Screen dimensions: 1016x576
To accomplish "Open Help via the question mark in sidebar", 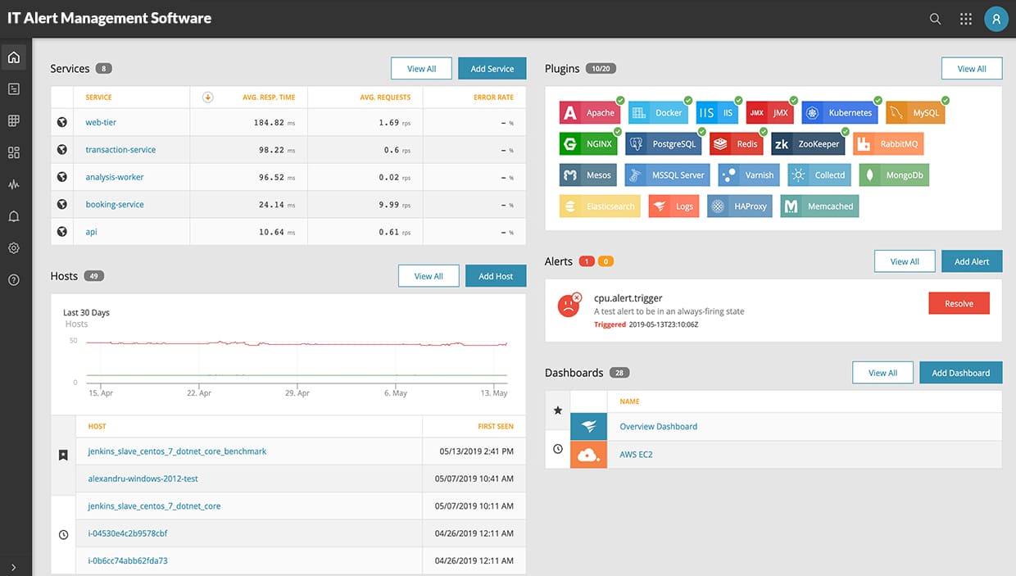I will click(x=14, y=279).
